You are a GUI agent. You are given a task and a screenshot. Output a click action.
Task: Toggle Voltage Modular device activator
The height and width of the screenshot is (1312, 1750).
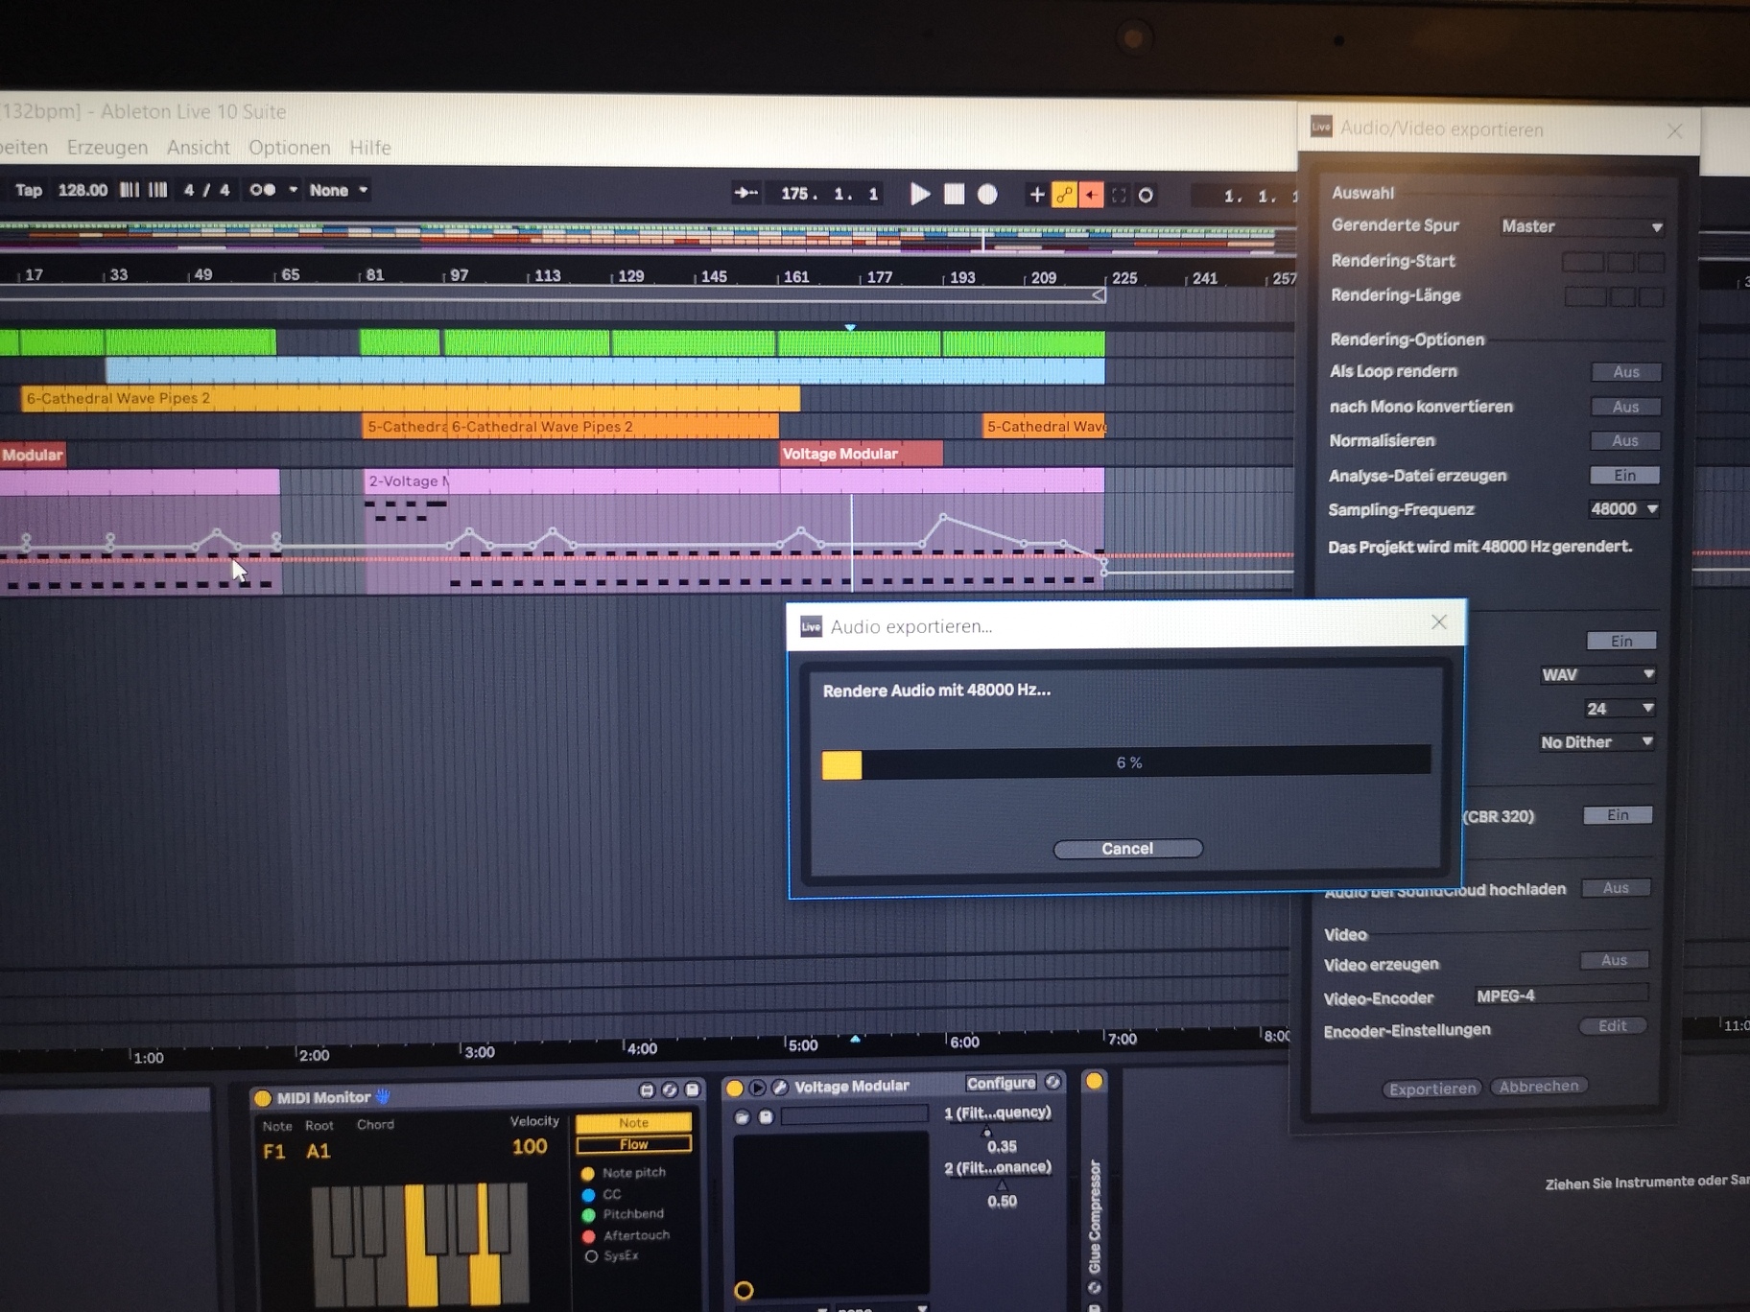tap(735, 1088)
